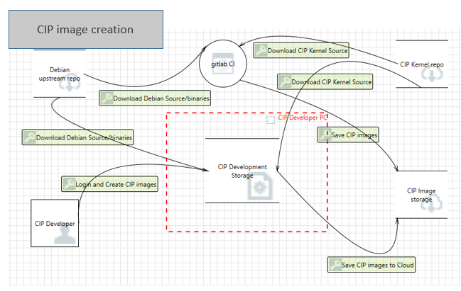Select the Save CIP images to Cloud label
The height and width of the screenshot is (291, 461).
point(371,265)
